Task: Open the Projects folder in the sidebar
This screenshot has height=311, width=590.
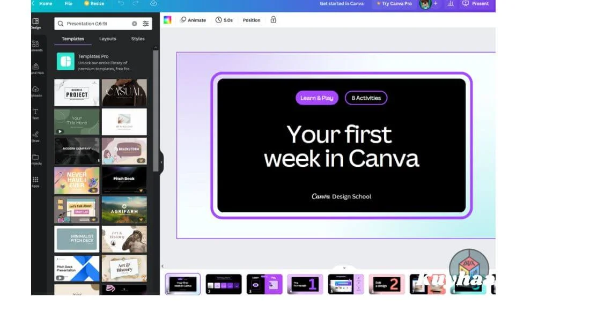Action: (x=36, y=159)
